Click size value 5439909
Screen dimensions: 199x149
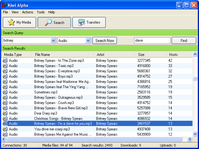[144, 134]
